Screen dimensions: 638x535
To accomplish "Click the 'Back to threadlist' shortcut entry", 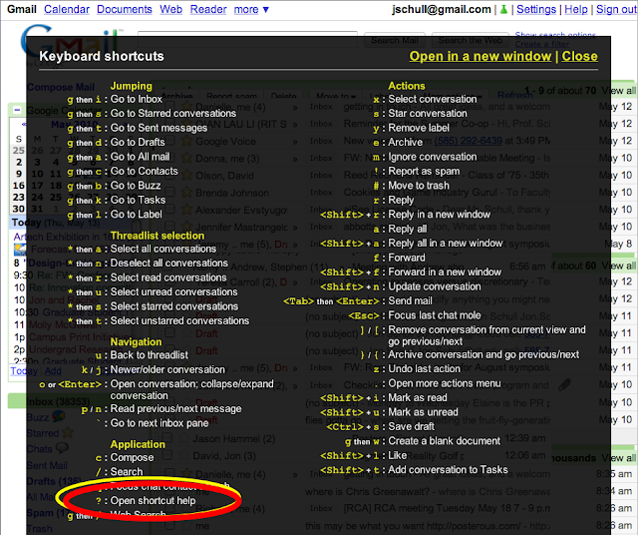I will [150, 355].
